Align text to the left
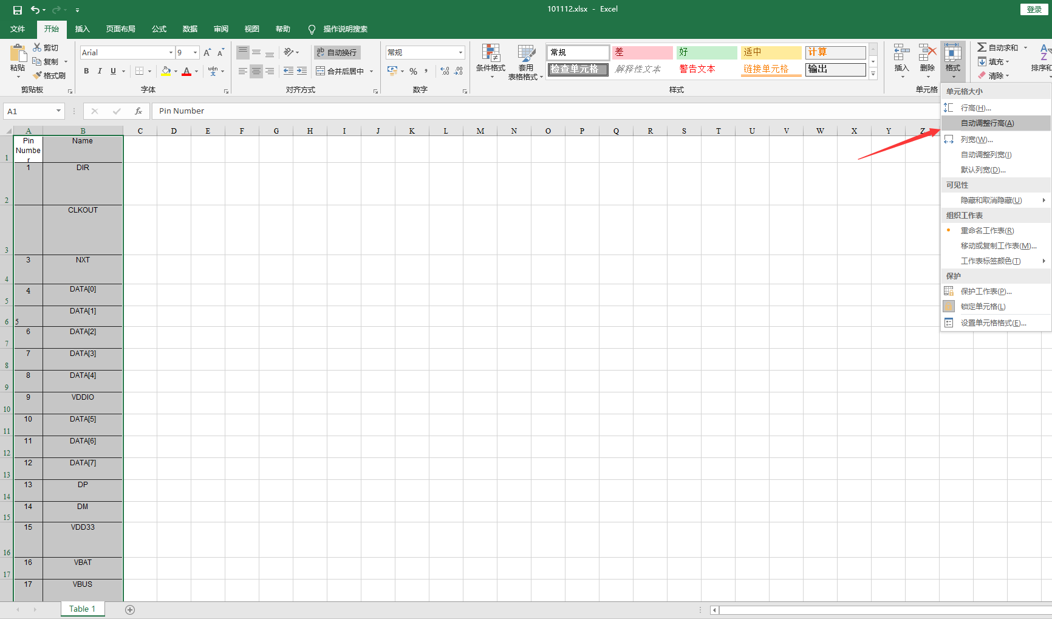This screenshot has width=1052, height=619. tap(243, 71)
